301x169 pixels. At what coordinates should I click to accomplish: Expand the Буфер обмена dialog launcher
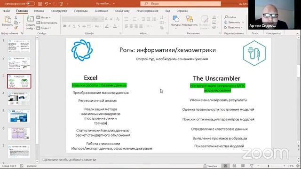tap(22, 33)
